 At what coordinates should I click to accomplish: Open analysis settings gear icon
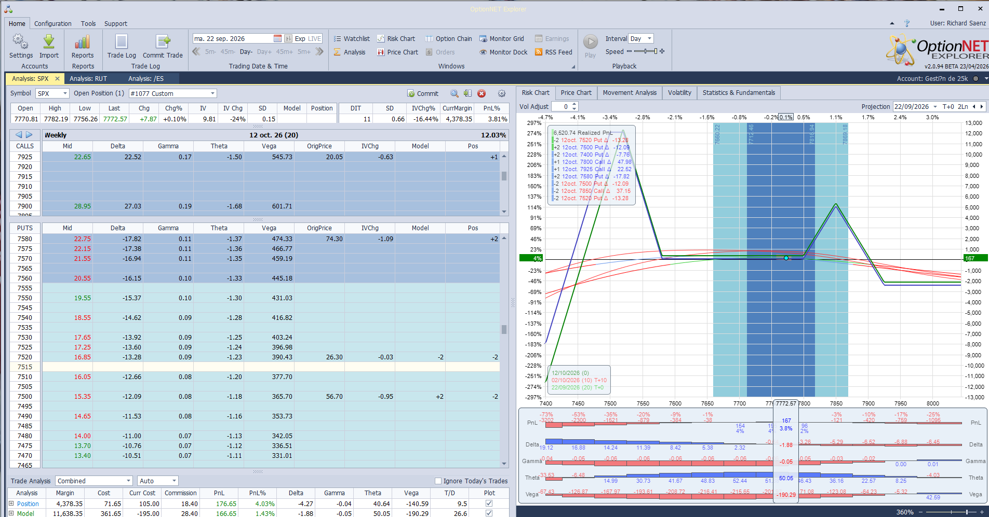click(502, 93)
